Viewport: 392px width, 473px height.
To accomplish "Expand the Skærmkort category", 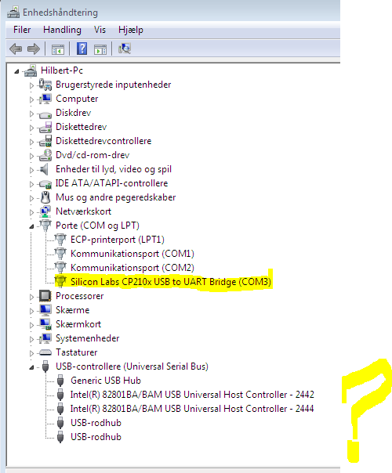I will coord(31,325).
